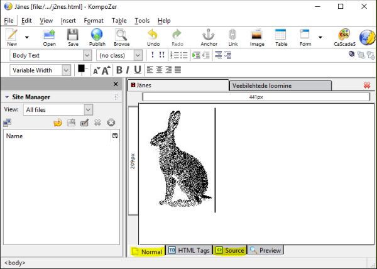The height and width of the screenshot is (269, 377).
Task: Open the File menu
Action: (x=9, y=21)
